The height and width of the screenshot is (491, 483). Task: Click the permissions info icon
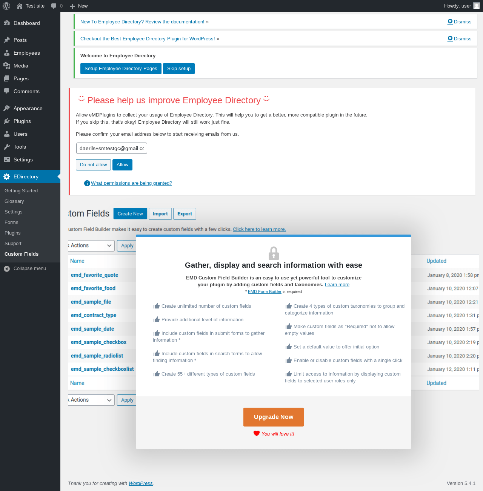[x=87, y=183]
